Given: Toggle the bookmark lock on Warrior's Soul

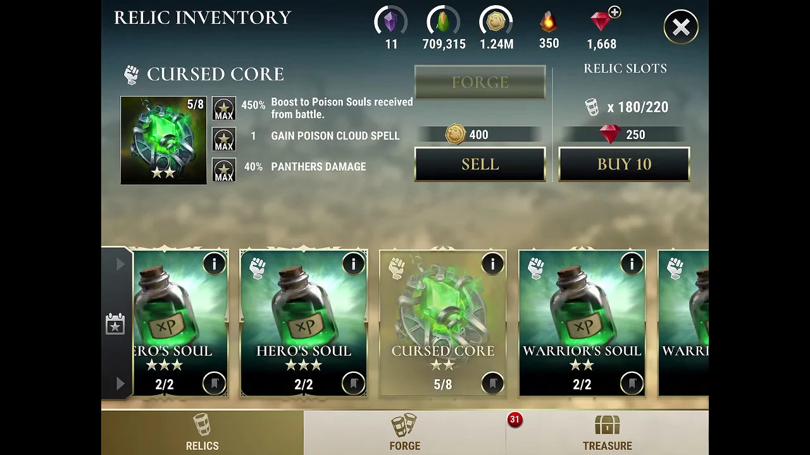Looking at the screenshot, I should [x=632, y=383].
